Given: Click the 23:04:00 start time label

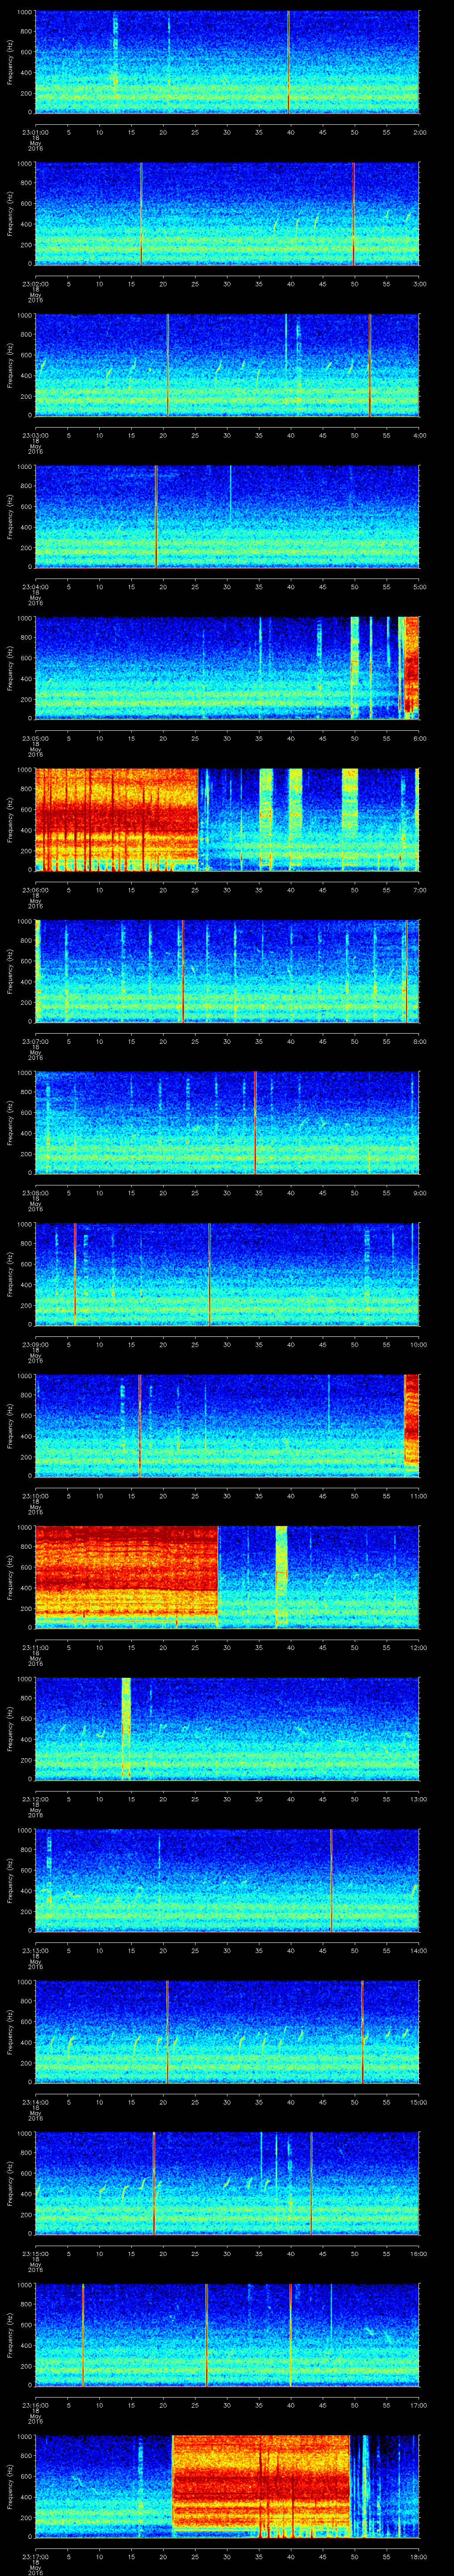Looking at the screenshot, I should 35,587.
